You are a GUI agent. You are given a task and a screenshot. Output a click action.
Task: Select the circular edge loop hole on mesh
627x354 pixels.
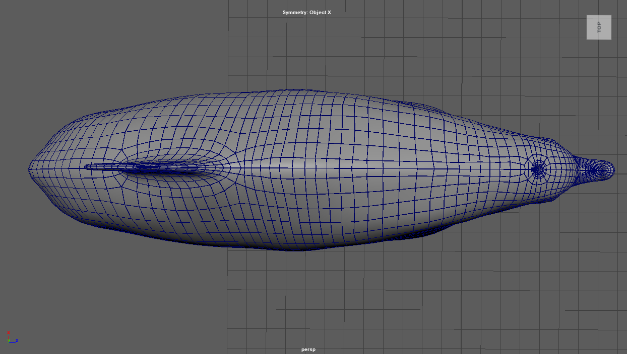tap(539, 169)
